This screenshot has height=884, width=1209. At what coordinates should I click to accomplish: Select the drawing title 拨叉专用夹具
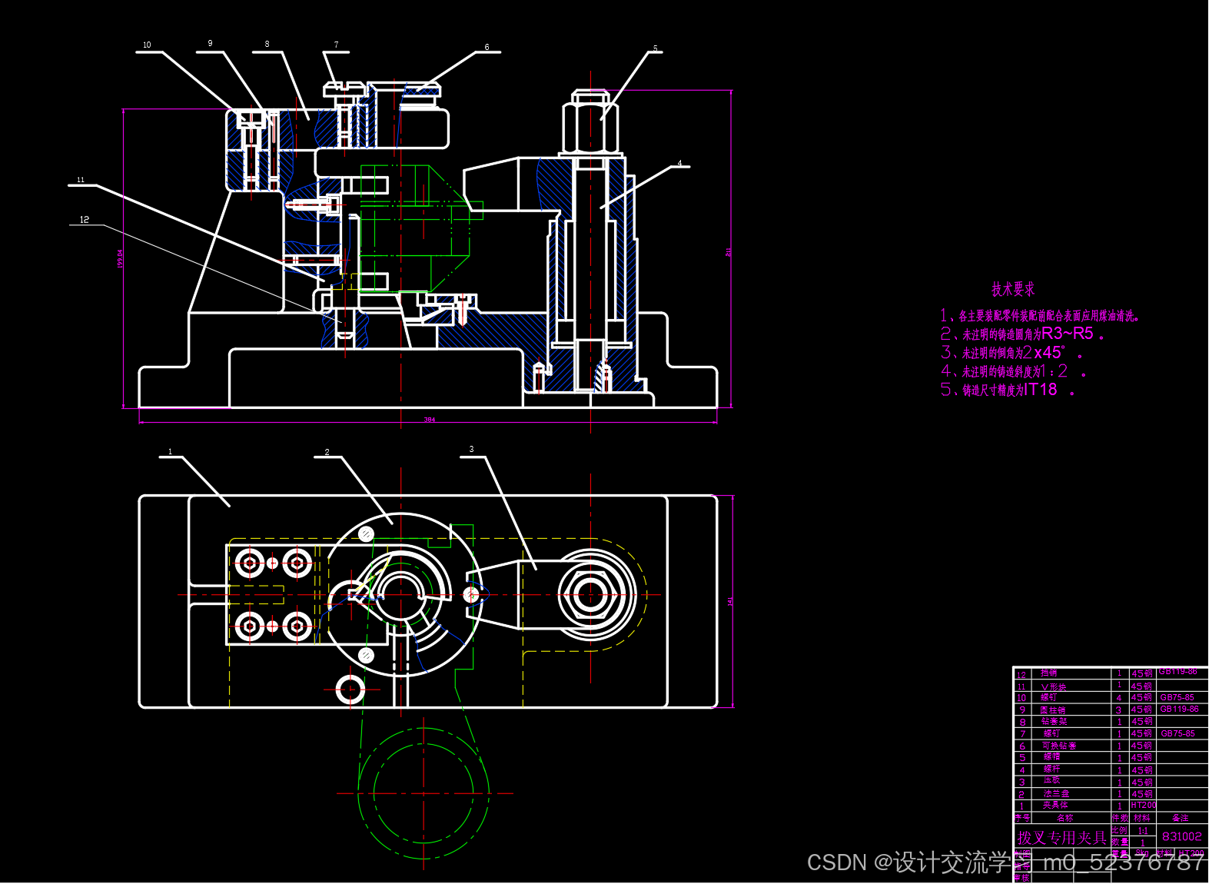click(x=1061, y=838)
